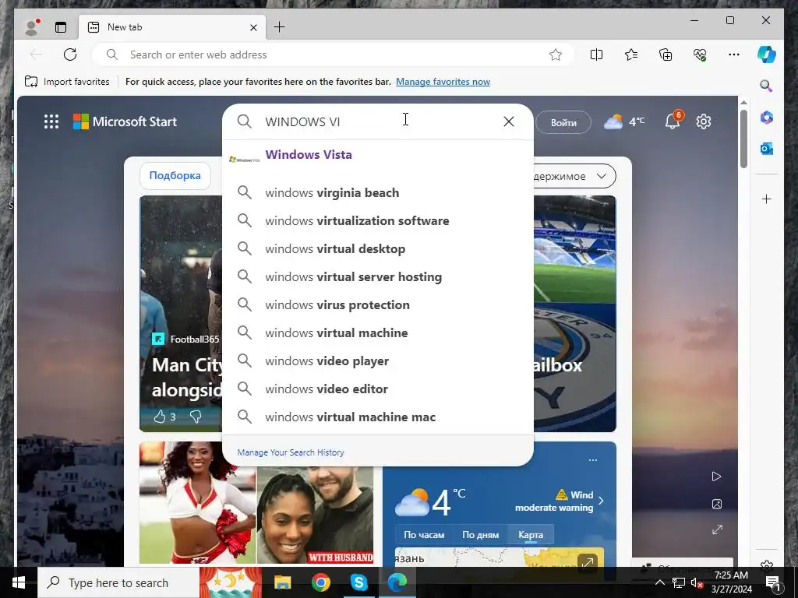Expand the content dropdown chevron

click(601, 176)
